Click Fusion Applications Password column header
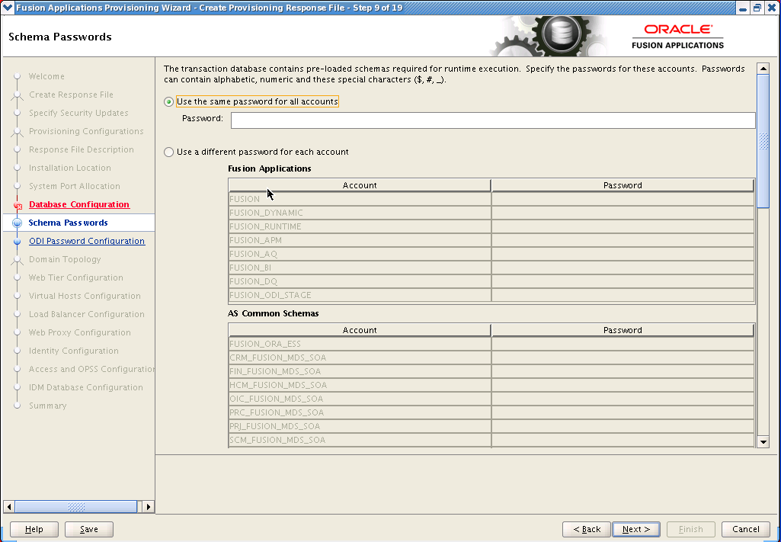 pos(623,185)
